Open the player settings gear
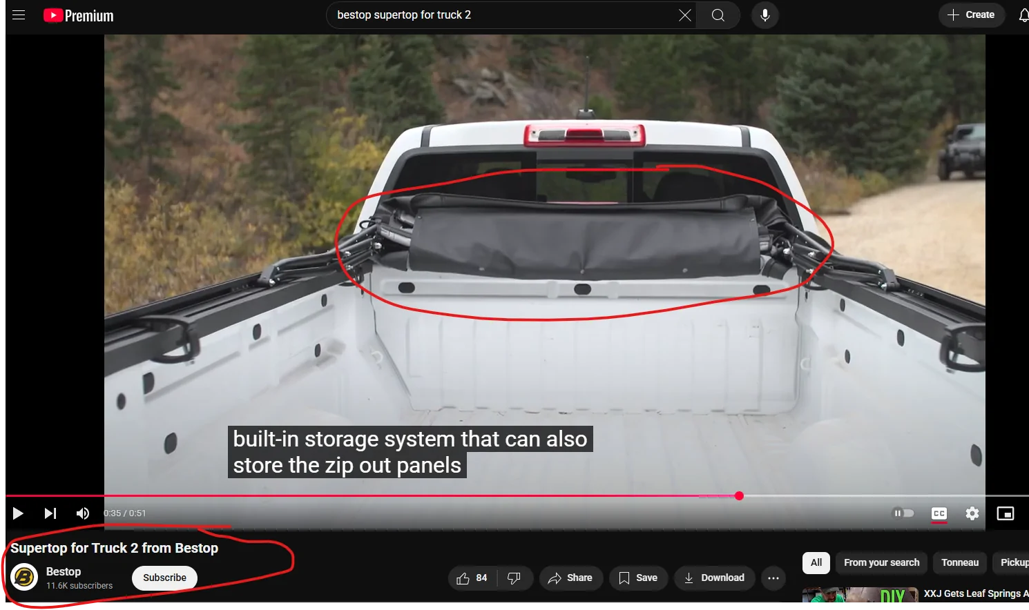Viewport: 1029px width, 610px height. (x=972, y=513)
